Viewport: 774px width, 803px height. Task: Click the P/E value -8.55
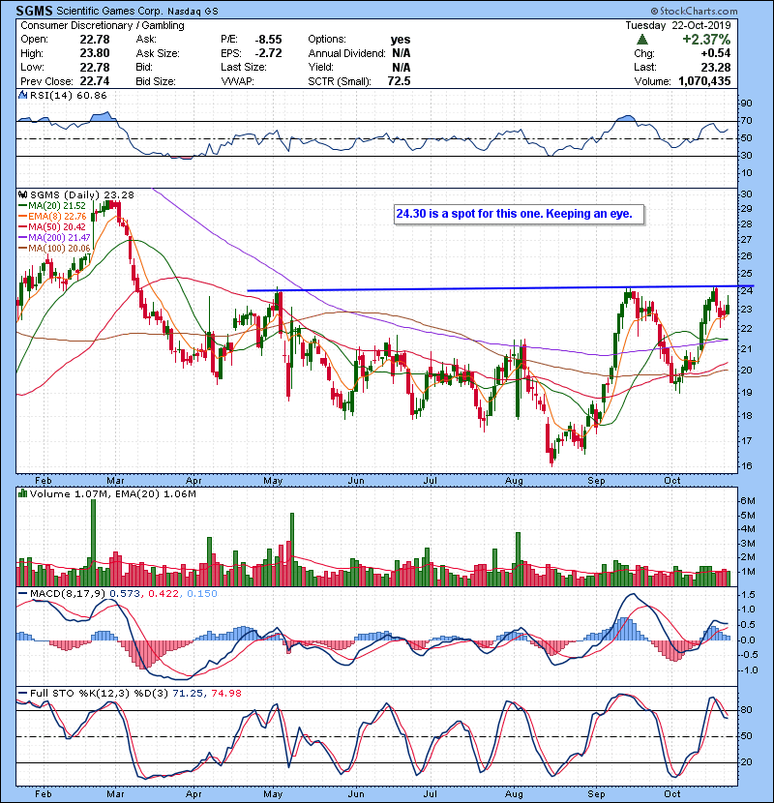point(268,39)
